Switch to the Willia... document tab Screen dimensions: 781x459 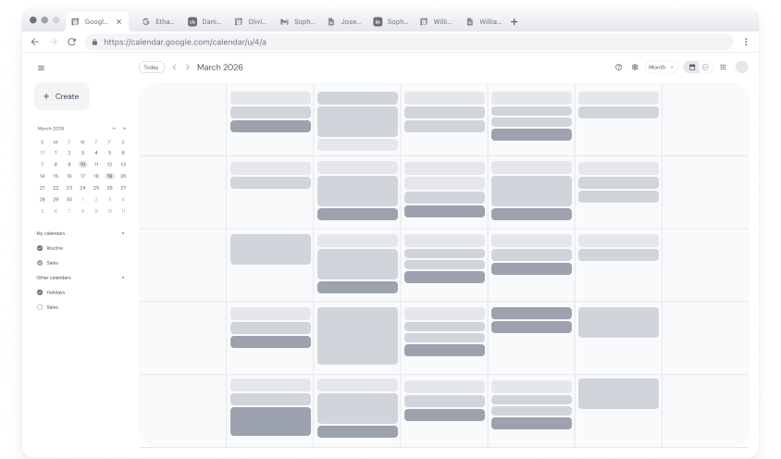(x=483, y=22)
